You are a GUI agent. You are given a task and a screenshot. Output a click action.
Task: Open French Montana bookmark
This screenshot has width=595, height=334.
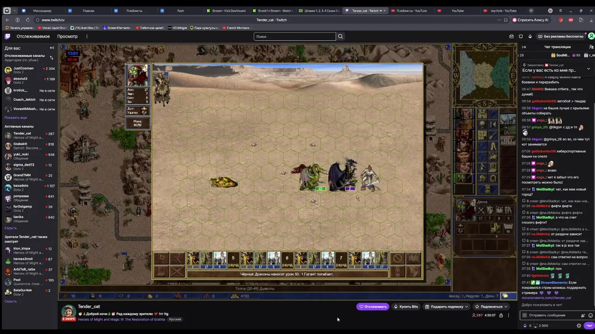point(236,28)
